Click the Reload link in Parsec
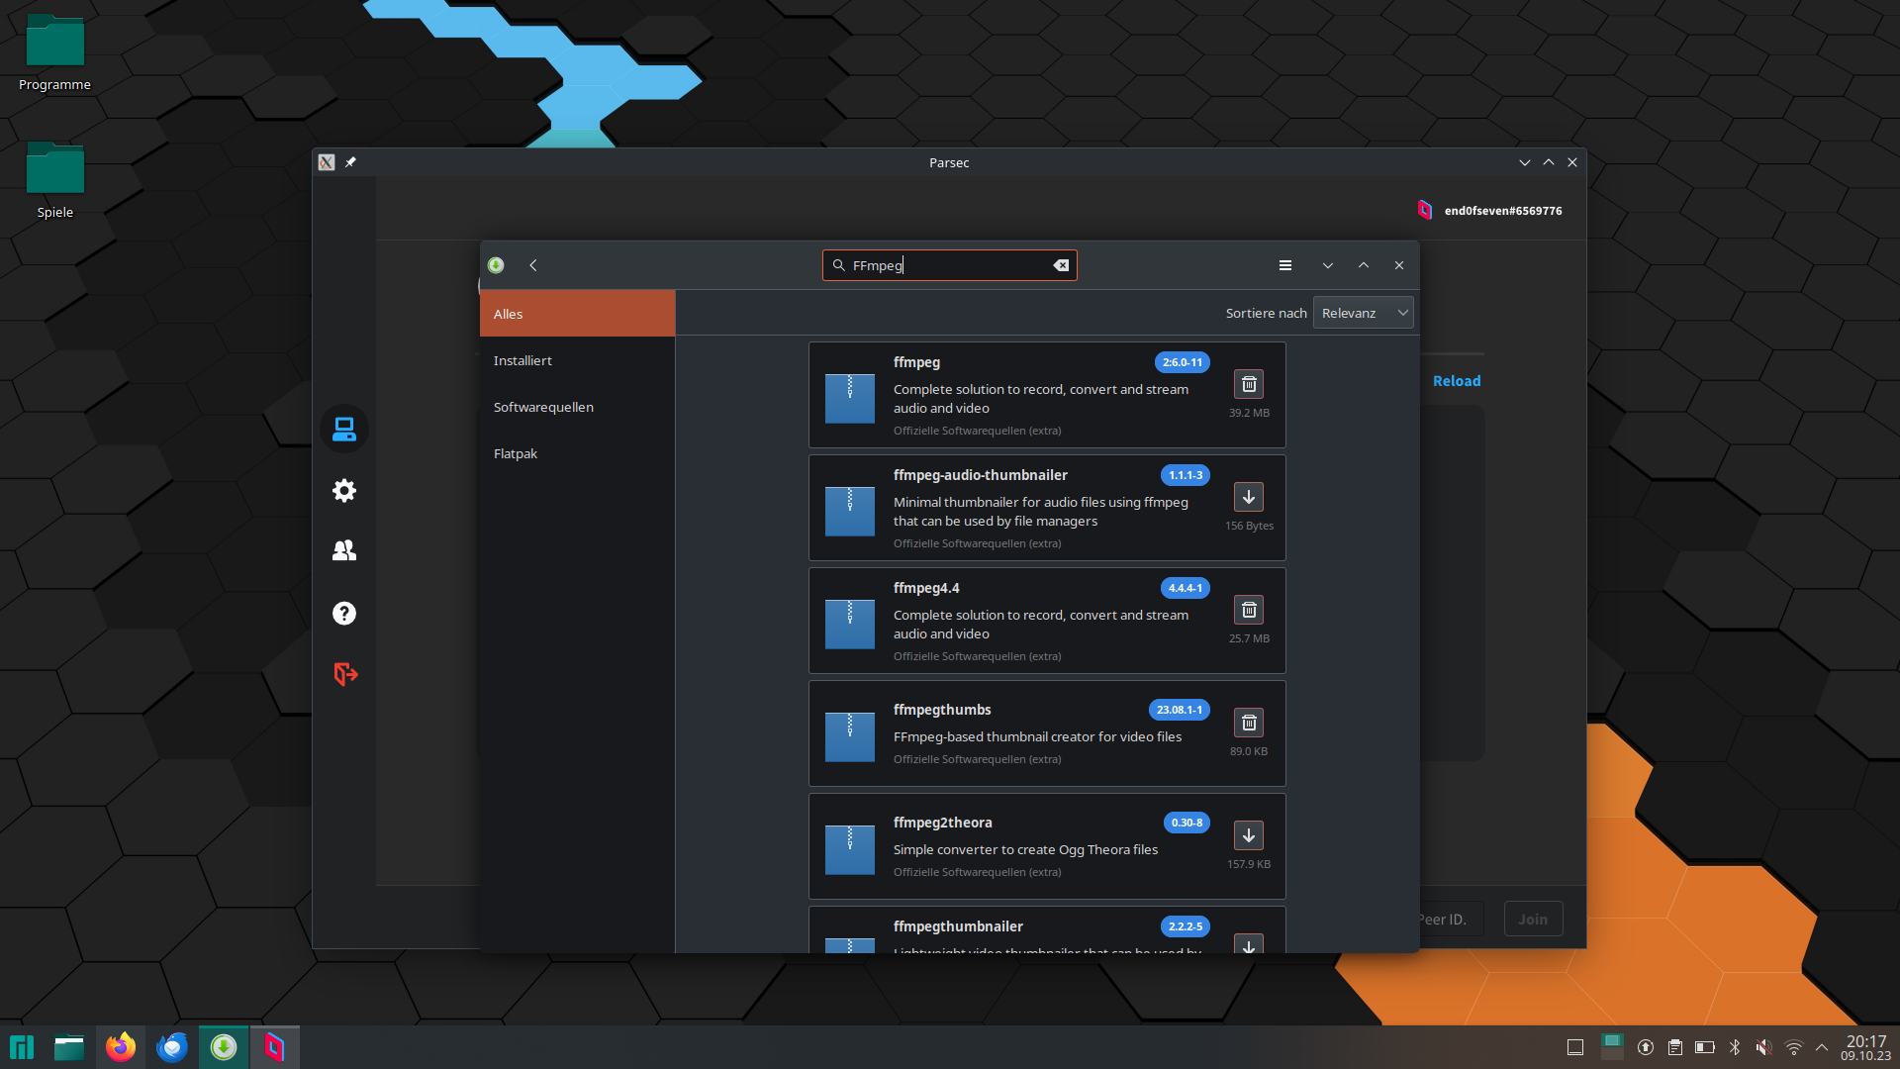 pyautogui.click(x=1457, y=381)
